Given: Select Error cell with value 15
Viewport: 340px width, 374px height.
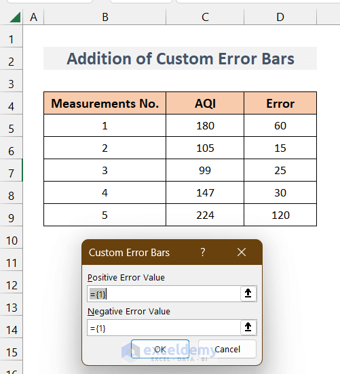Looking at the screenshot, I should 280,148.
